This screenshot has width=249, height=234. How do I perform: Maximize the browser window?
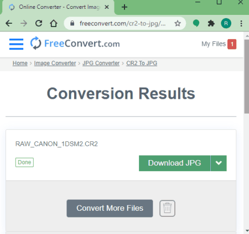coord(219,2)
